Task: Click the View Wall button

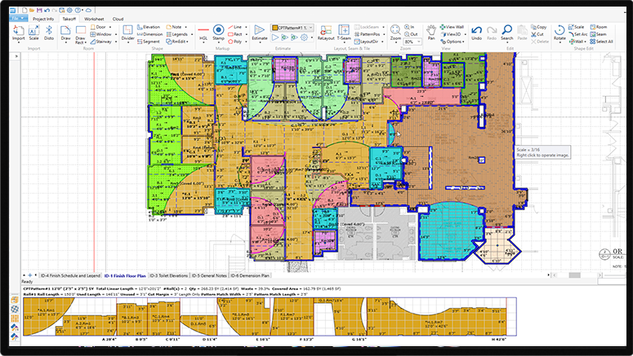Action: 452,27
